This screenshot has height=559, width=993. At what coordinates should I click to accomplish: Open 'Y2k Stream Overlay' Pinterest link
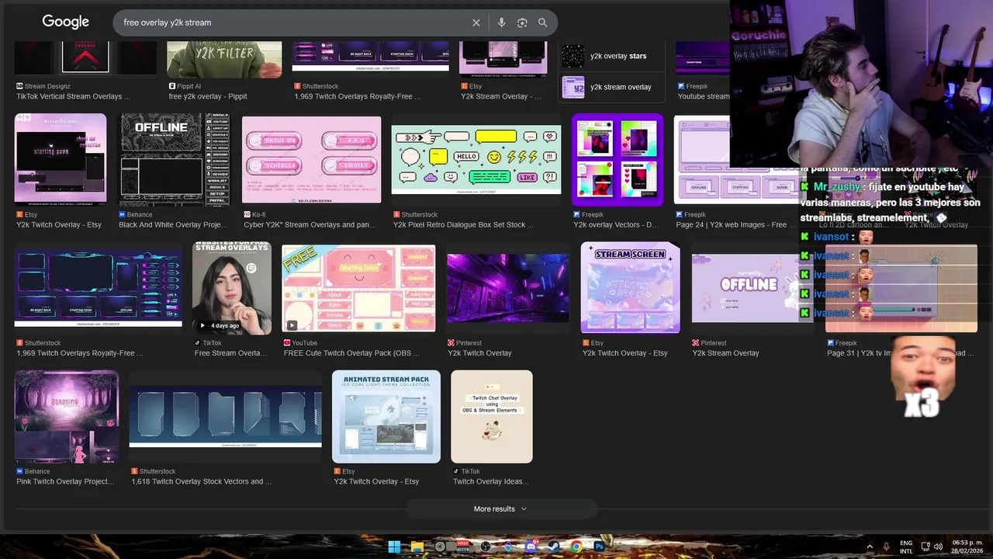click(725, 352)
